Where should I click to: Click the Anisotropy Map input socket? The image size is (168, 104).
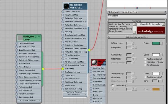click(63, 42)
